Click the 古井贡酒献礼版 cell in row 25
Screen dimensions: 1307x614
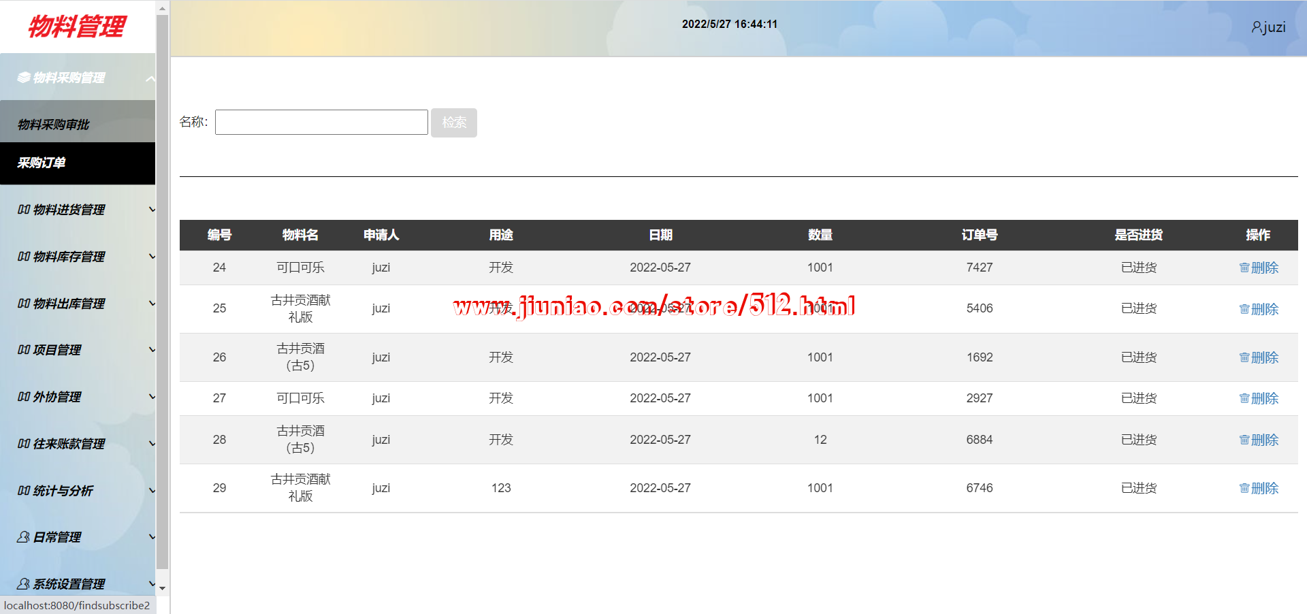300,308
